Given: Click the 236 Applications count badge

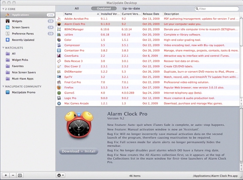Looking at the screenshot, I should click(51, 15).
